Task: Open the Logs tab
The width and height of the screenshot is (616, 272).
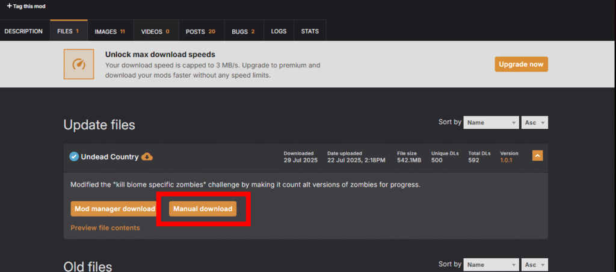Action: [279, 31]
